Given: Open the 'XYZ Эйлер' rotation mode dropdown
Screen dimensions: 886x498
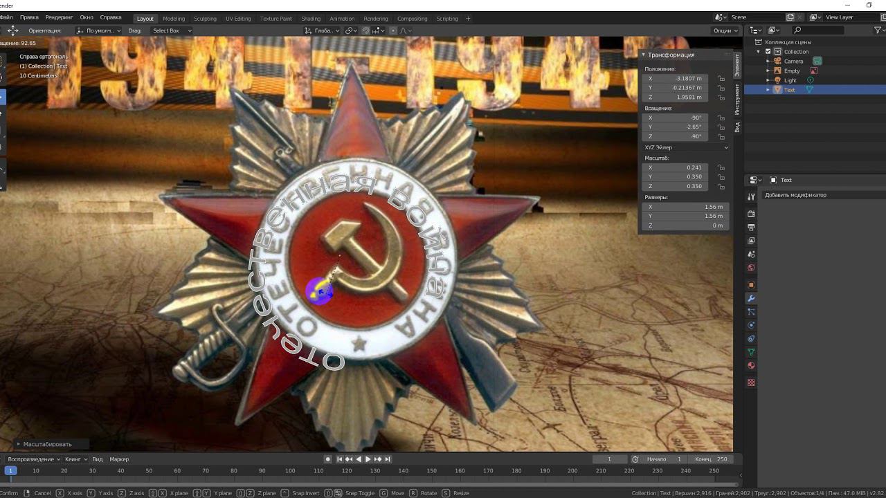Looking at the screenshot, I should (686, 147).
